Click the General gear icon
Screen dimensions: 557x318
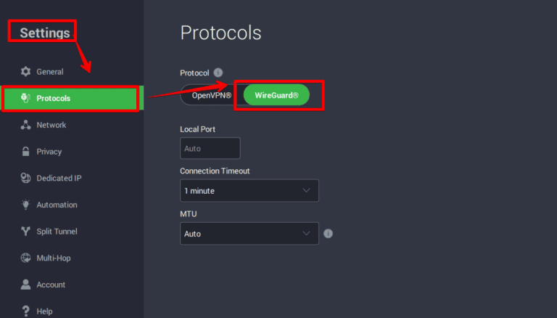click(26, 72)
